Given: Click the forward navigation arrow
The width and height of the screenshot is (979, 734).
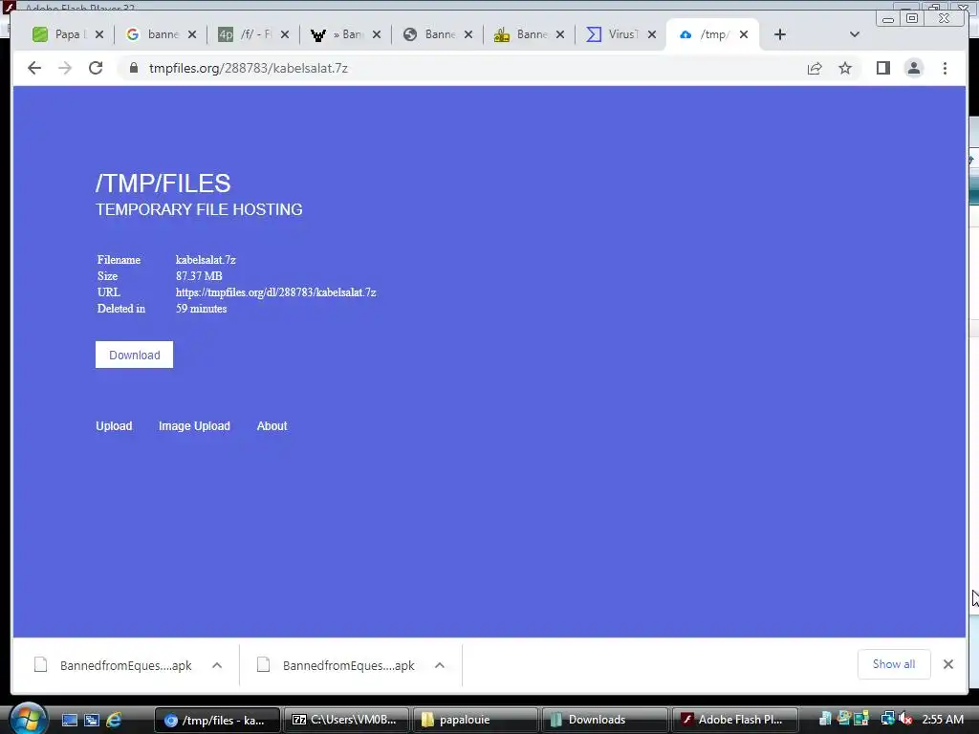Looking at the screenshot, I should click(65, 68).
